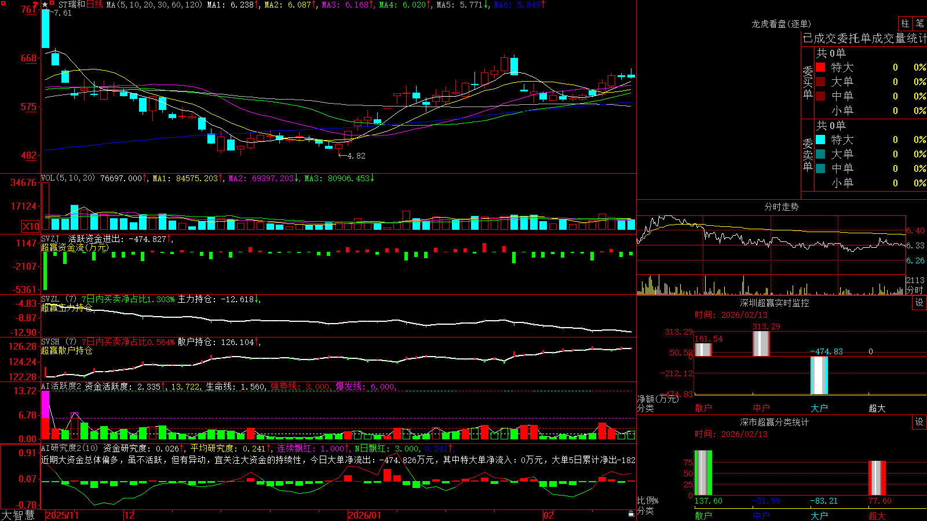This screenshot has height=521, width=927.
Task: Click the 7.61 high price annotation
Action: click(63, 13)
